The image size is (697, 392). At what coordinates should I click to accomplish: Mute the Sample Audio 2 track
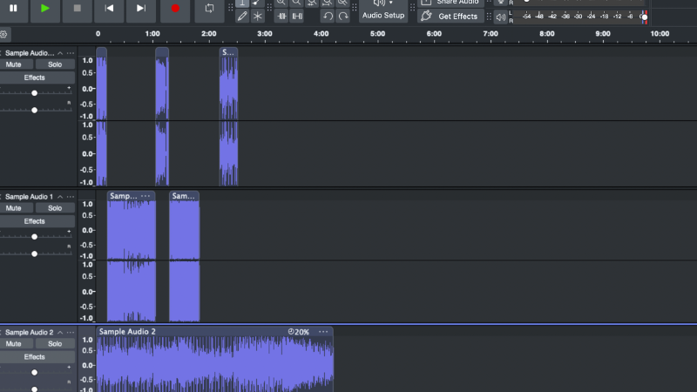[13, 343]
